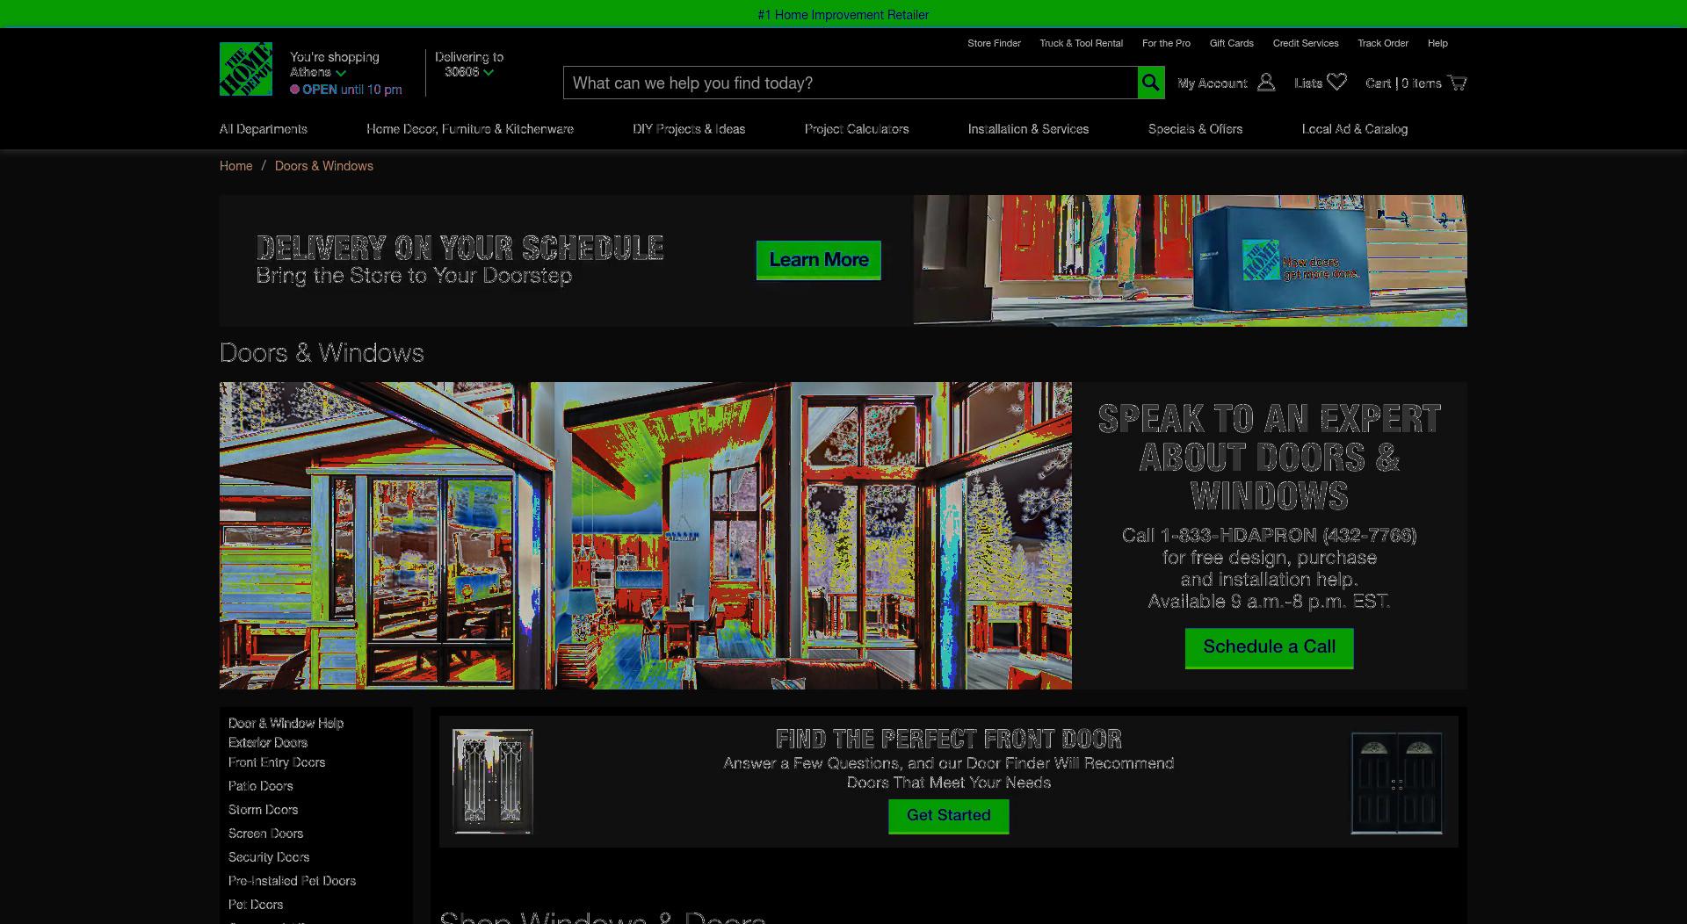This screenshot has width=1687, height=924.
Task: Click the delivery box banner image
Action: click(1190, 261)
